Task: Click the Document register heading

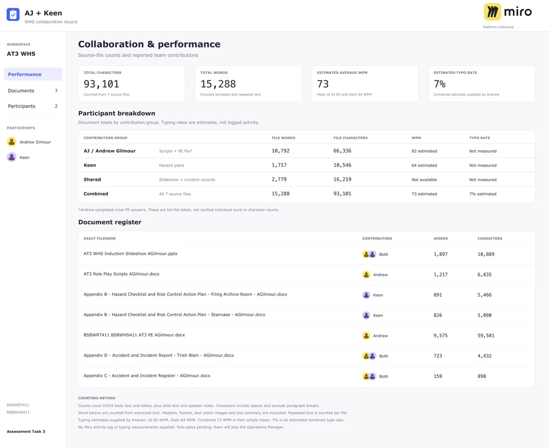Action: (x=110, y=222)
